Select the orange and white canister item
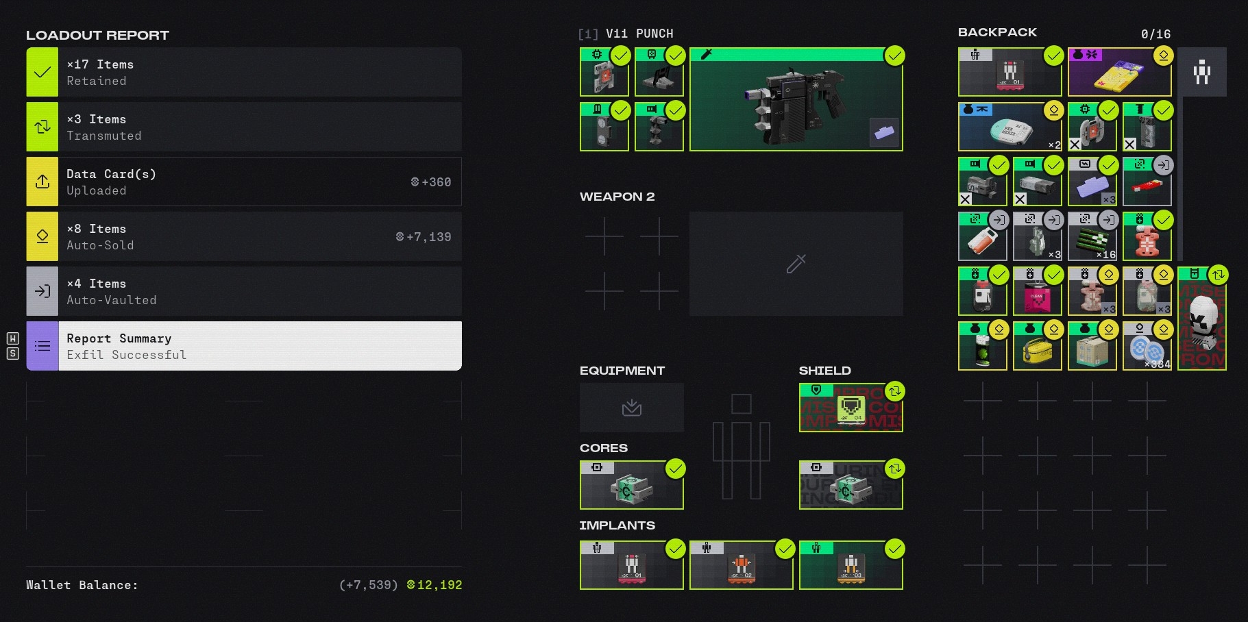 (x=983, y=236)
